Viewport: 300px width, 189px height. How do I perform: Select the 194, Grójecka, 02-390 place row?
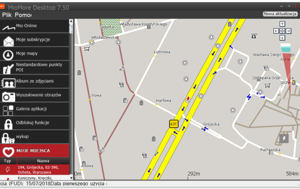tap(34, 170)
